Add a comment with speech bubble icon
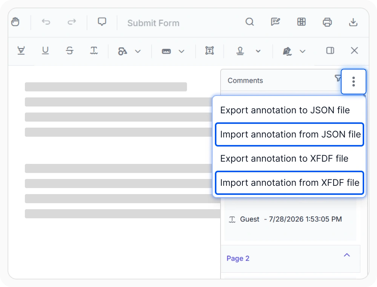This screenshot has width=377, height=287. point(102,22)
